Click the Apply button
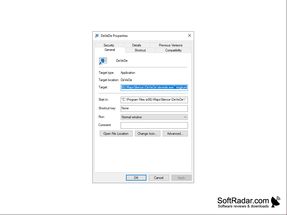287x215 pixels. coord(181,178)
